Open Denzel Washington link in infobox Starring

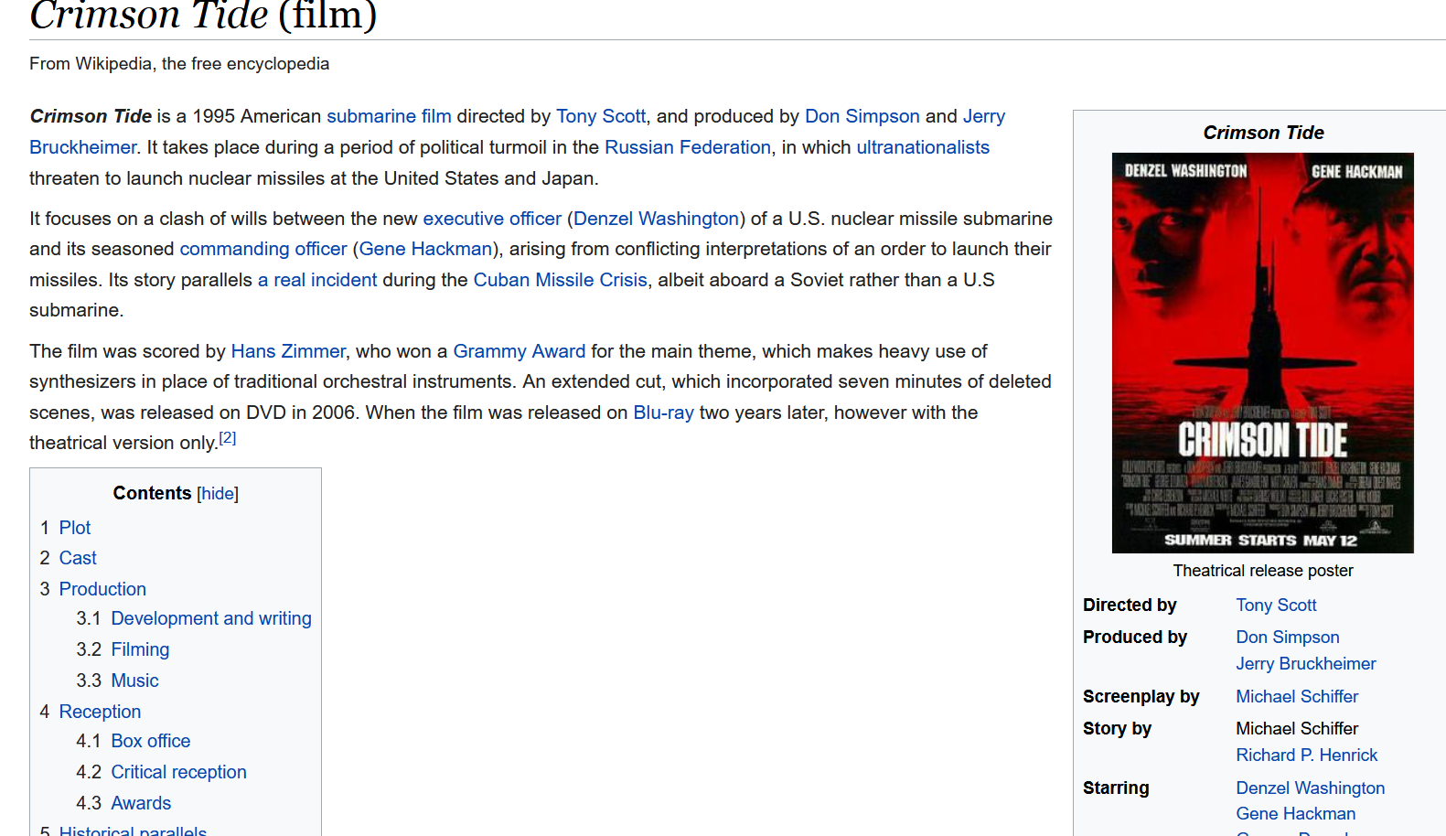1310,788
